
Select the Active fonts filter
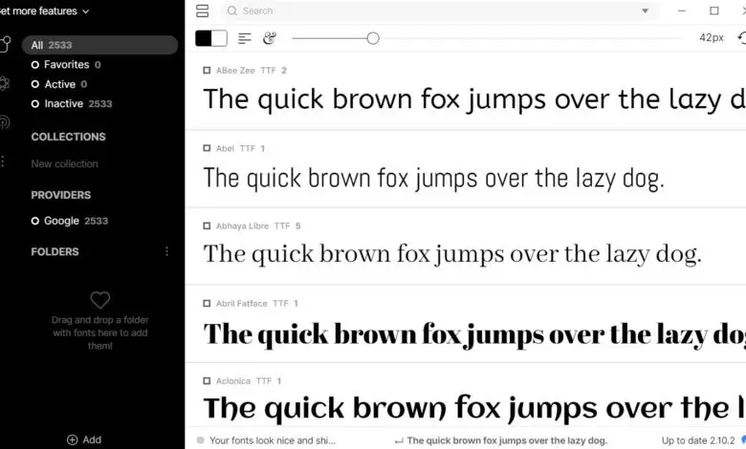point(59,84)
